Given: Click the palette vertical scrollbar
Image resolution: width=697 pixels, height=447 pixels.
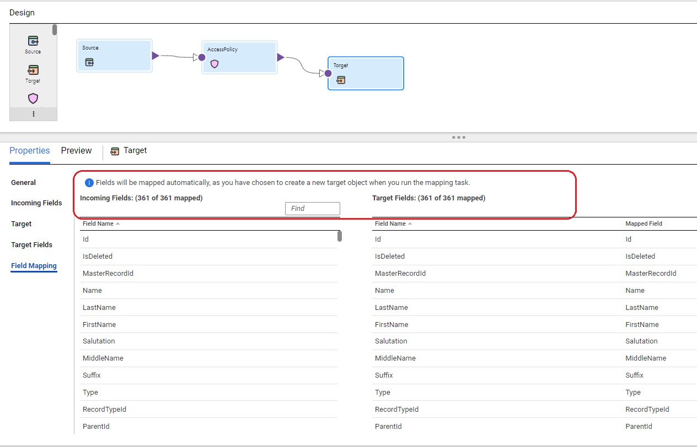Looking at the screenshot, I should point(55,30).
